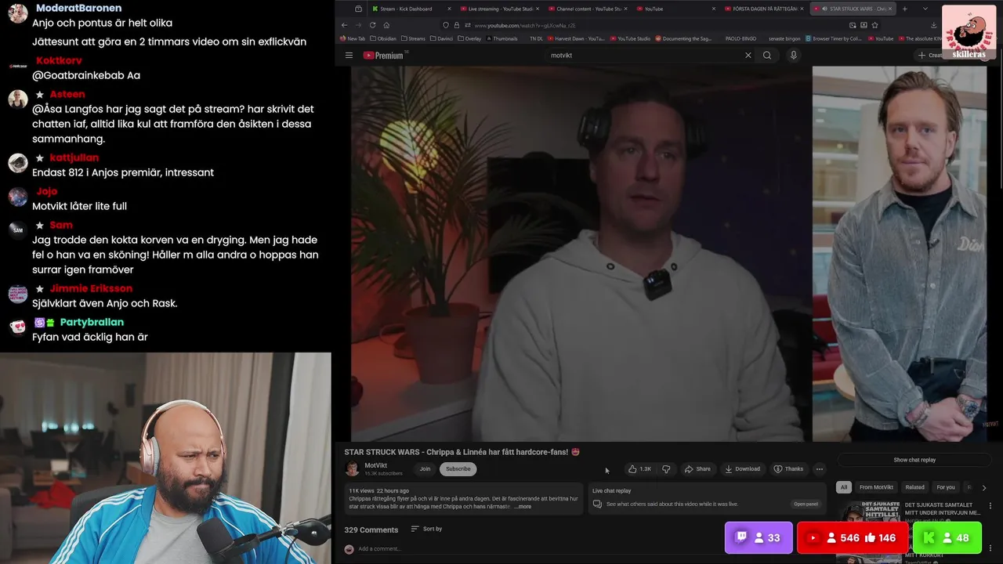Screen dimensions: 1003x564
Task: Share the video
Action: [697, 469]
